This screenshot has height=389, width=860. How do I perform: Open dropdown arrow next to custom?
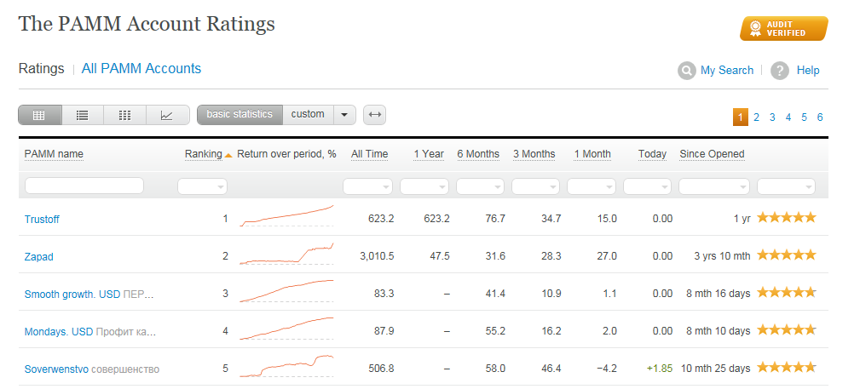click(344, 115)
